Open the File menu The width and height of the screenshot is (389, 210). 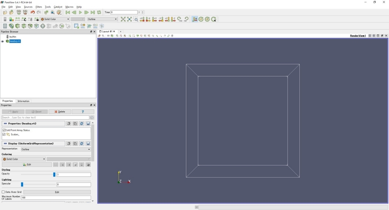pyautogui.click(x=3, y=7)
